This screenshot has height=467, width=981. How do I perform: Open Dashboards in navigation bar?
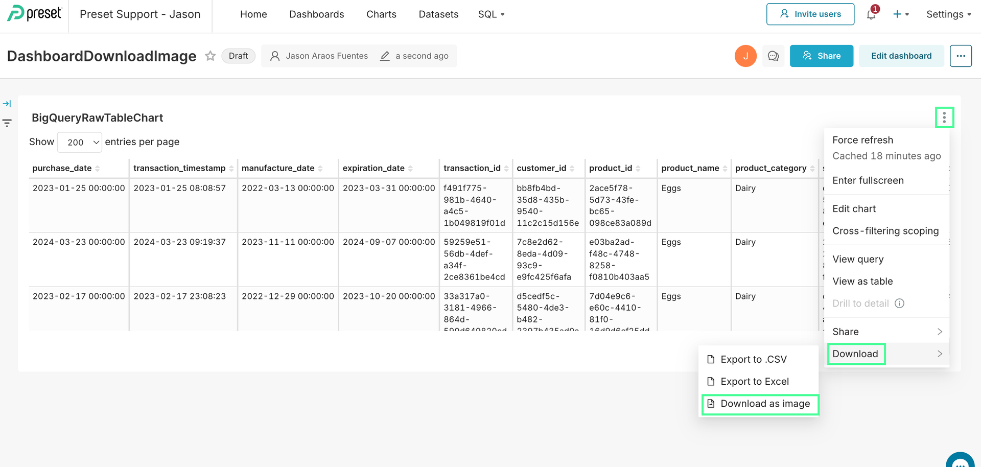click(x=317, y=14)
